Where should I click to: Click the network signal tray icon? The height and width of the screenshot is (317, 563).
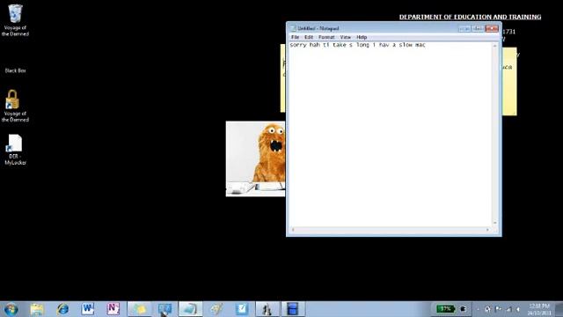(x=508, y=309)
